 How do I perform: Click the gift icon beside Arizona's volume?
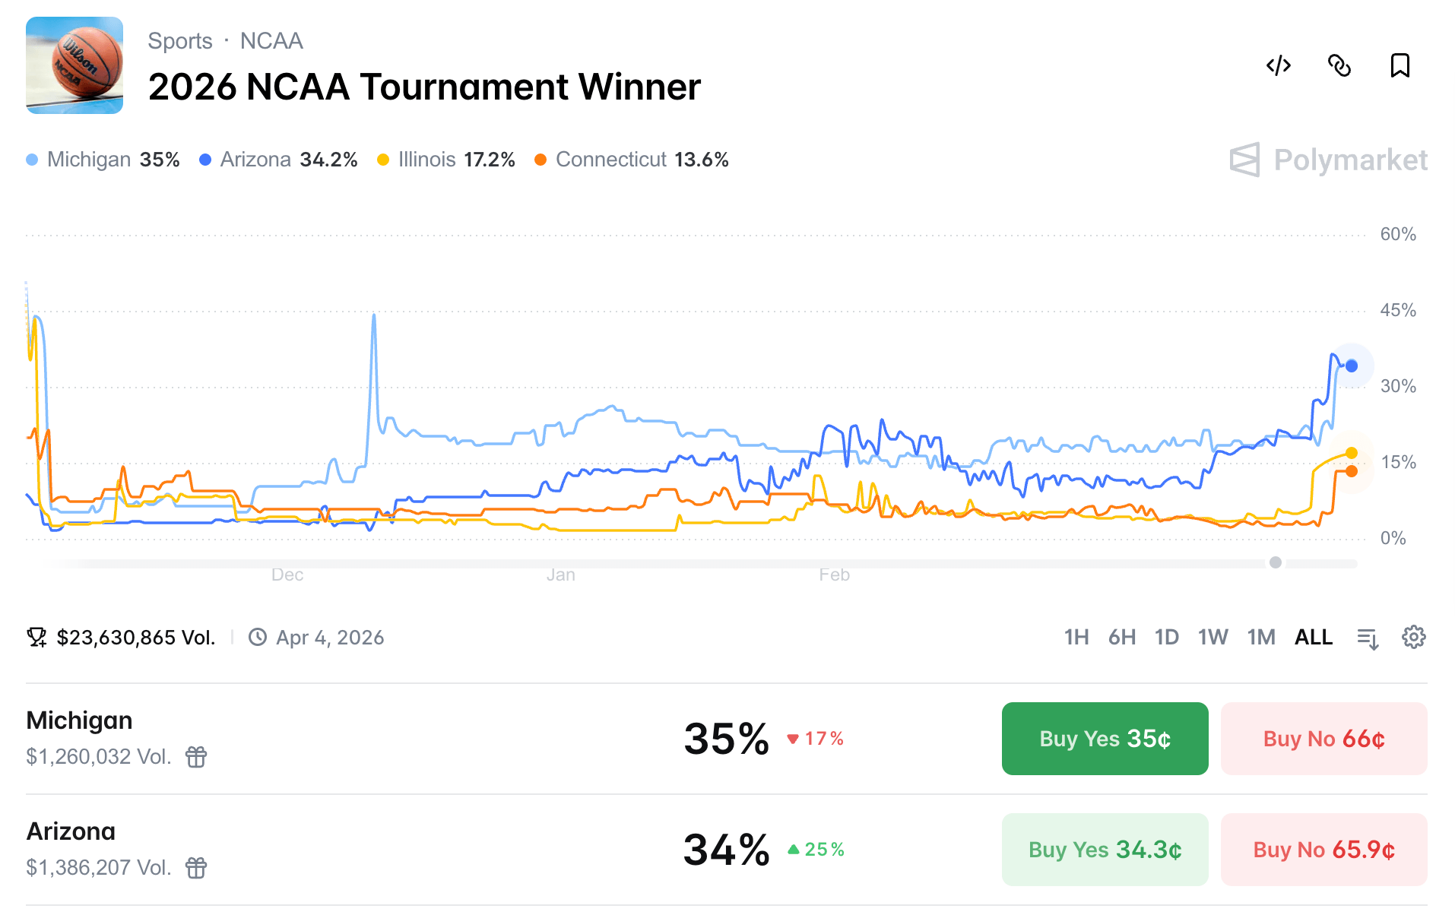(196, 868)
